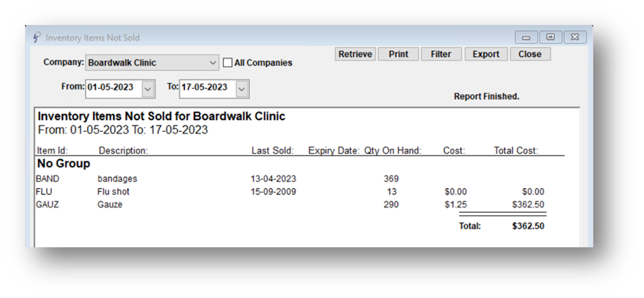
Task: Click the Close button in toolbar
Action: (x=530, y=54)
